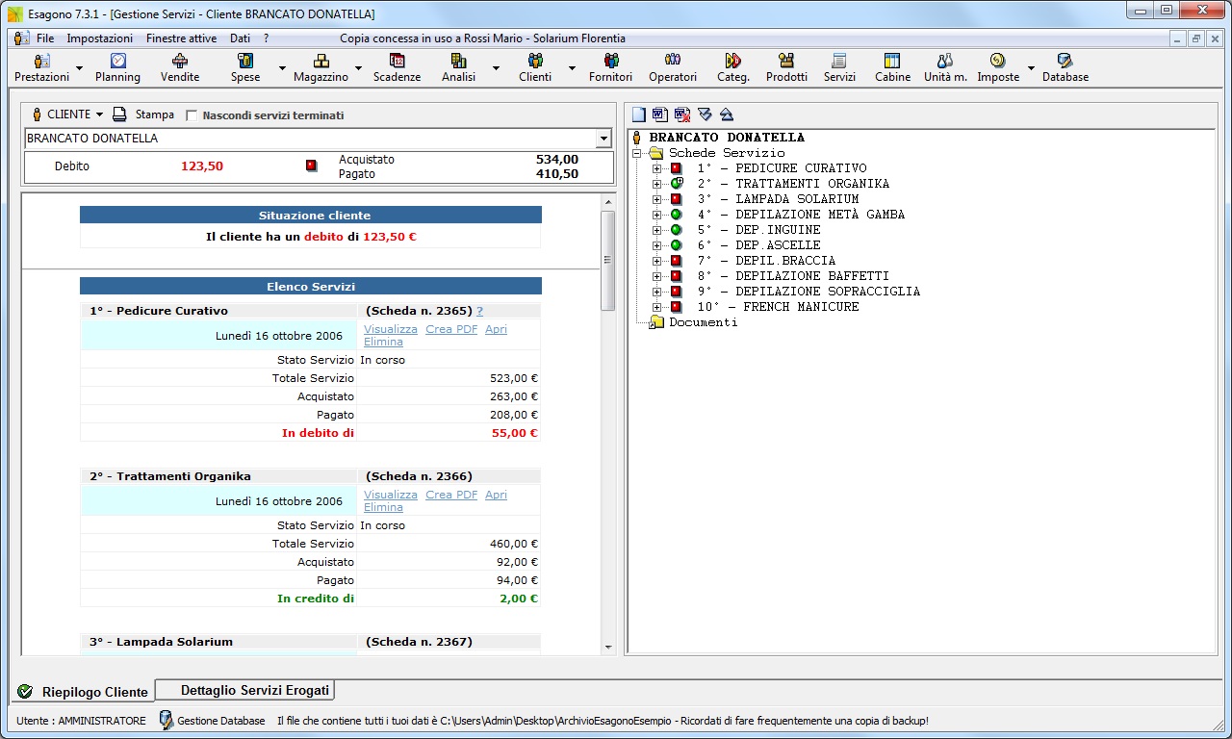Click Crea PDF link for Trattamenti Organika

coord(451,495)
